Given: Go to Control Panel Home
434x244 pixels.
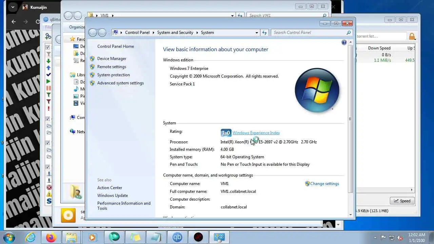Looking at the screenshot, I should (x=116, y=46).
